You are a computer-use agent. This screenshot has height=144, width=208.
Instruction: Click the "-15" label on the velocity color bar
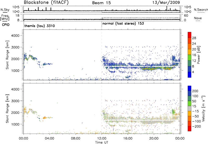[196, 111]
